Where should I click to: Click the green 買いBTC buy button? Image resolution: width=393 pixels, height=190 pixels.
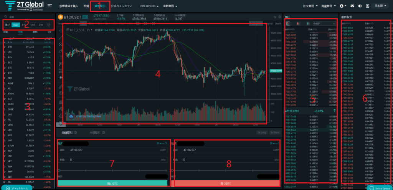[112, 183]
